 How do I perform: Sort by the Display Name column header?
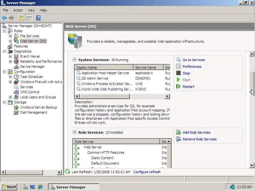[104, 67]
